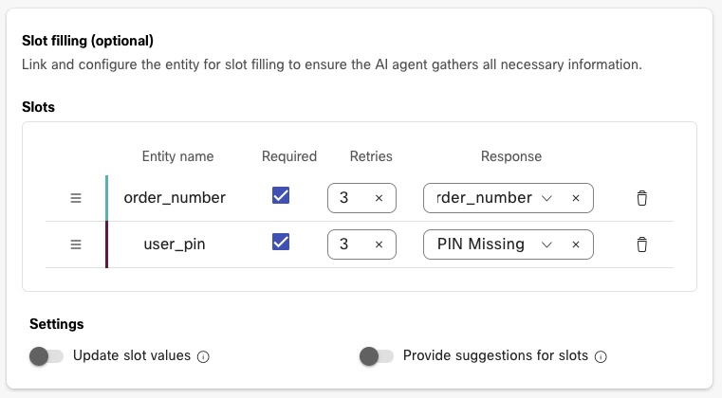Clear the PIN Missing response selection
Viewport: 722px width, 398px height.
tap(575, 244)
